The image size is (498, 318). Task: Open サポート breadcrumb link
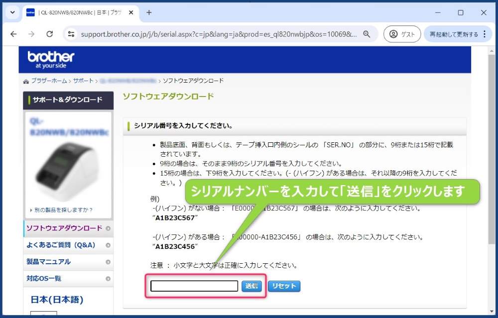(83, 81)
